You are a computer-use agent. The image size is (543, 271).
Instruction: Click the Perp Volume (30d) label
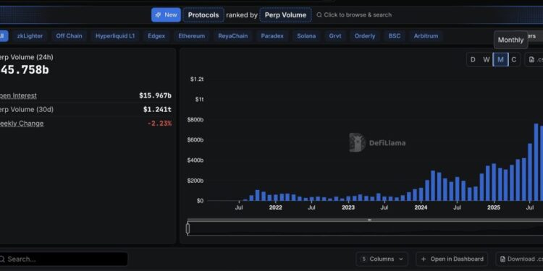(26, 110)
